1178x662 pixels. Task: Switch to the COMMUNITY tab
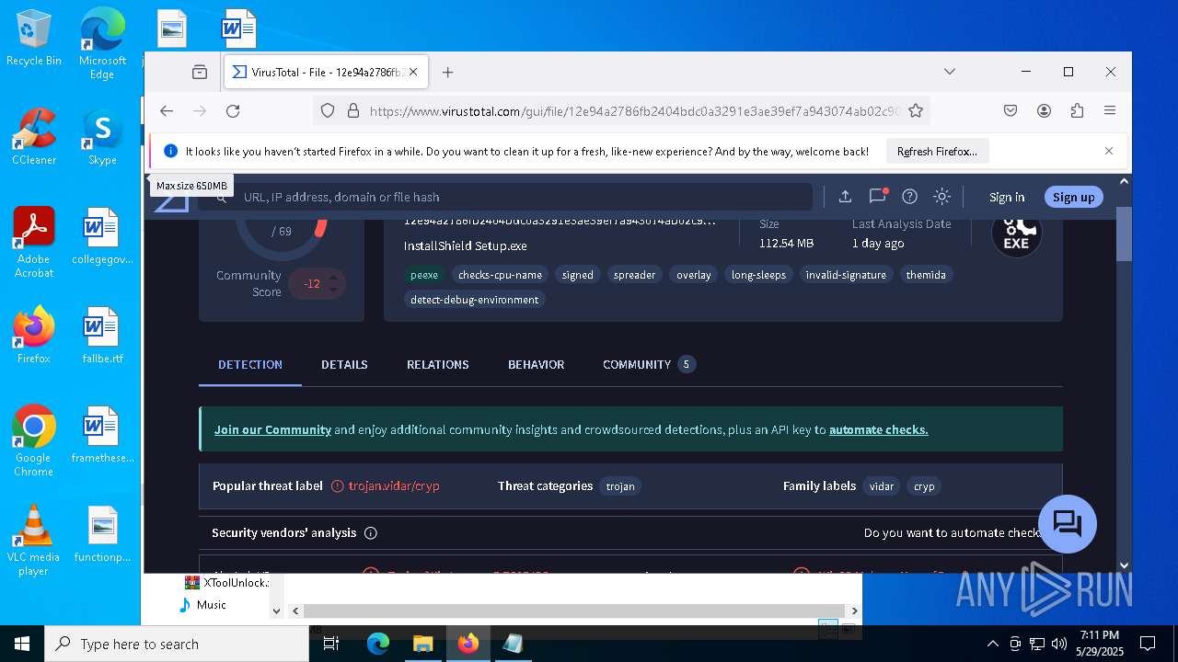(649, 365)
